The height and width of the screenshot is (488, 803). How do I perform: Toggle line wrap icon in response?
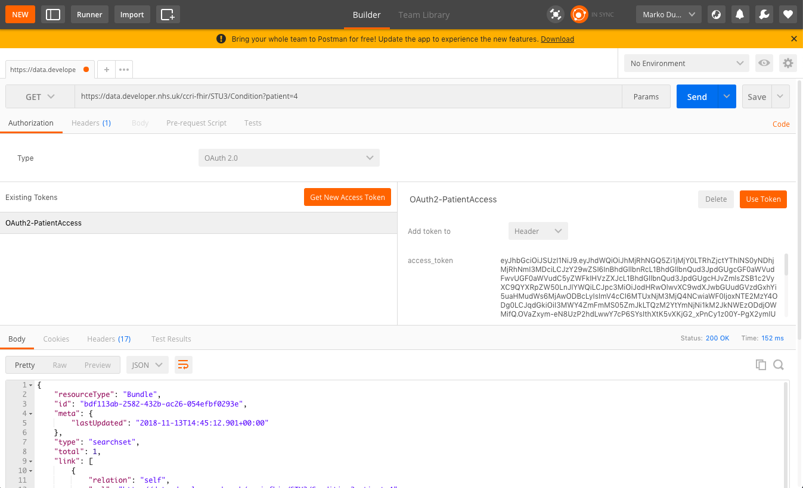pos(184,365)
